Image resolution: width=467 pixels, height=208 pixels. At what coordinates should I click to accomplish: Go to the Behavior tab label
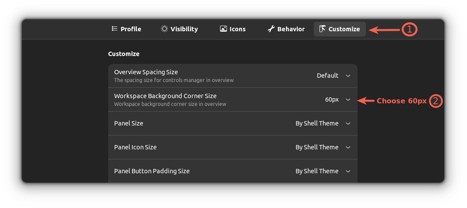point(291,29)
